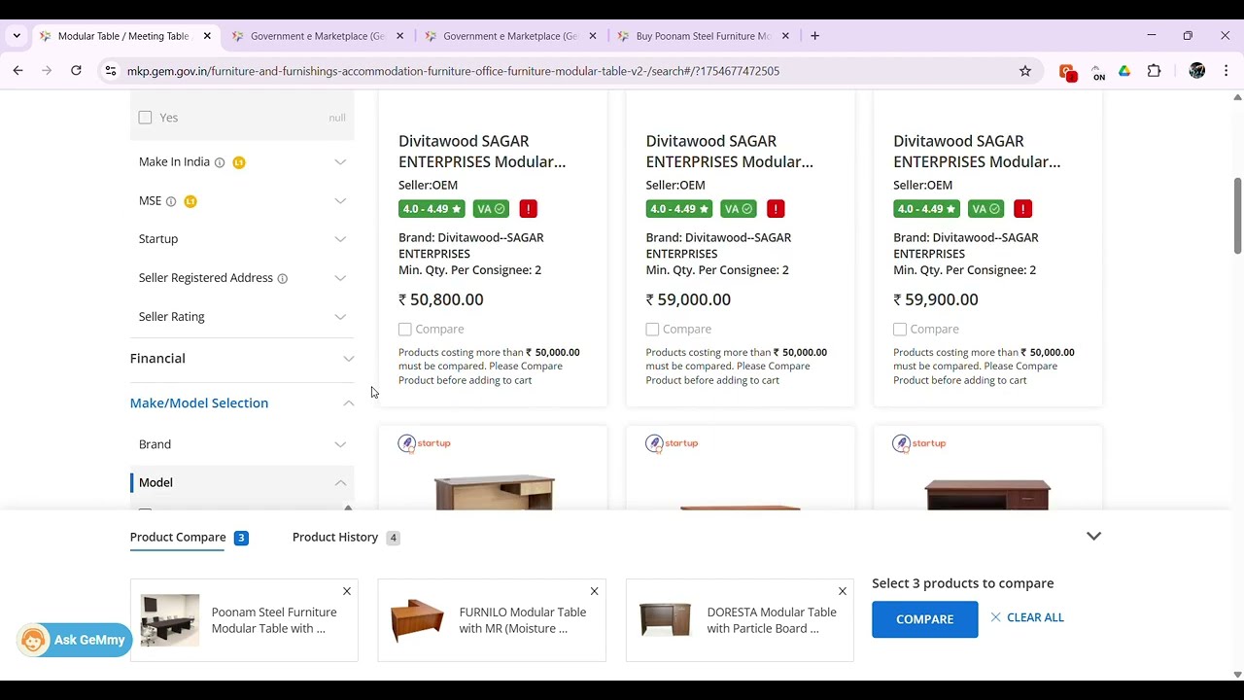Remove Poonam Steel Furniture from compare

[x=347, y=591]
